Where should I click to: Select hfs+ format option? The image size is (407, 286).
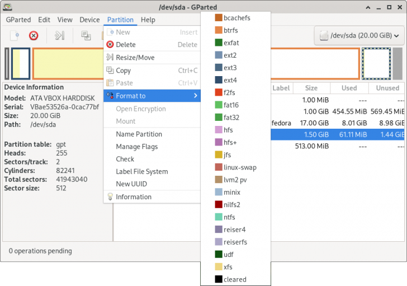pyautogui.click(x=236, y=143)
